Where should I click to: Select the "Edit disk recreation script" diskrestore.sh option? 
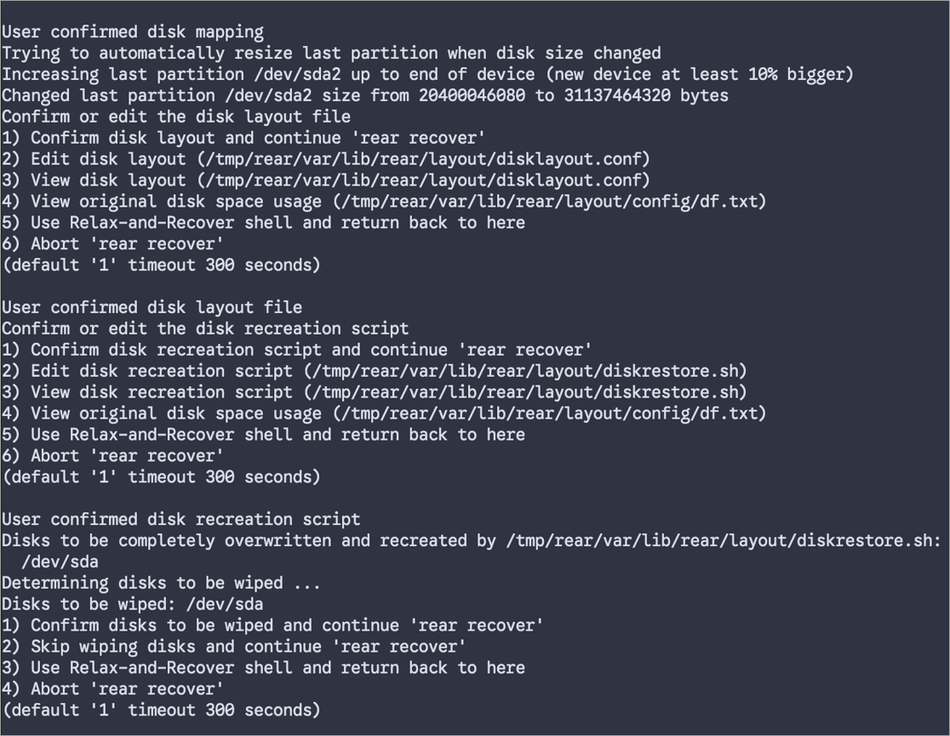(x=375, y=371)
